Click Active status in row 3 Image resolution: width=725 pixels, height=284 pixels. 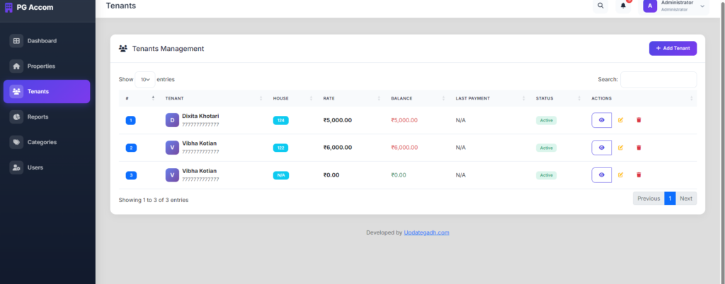[x=546, y=175]
